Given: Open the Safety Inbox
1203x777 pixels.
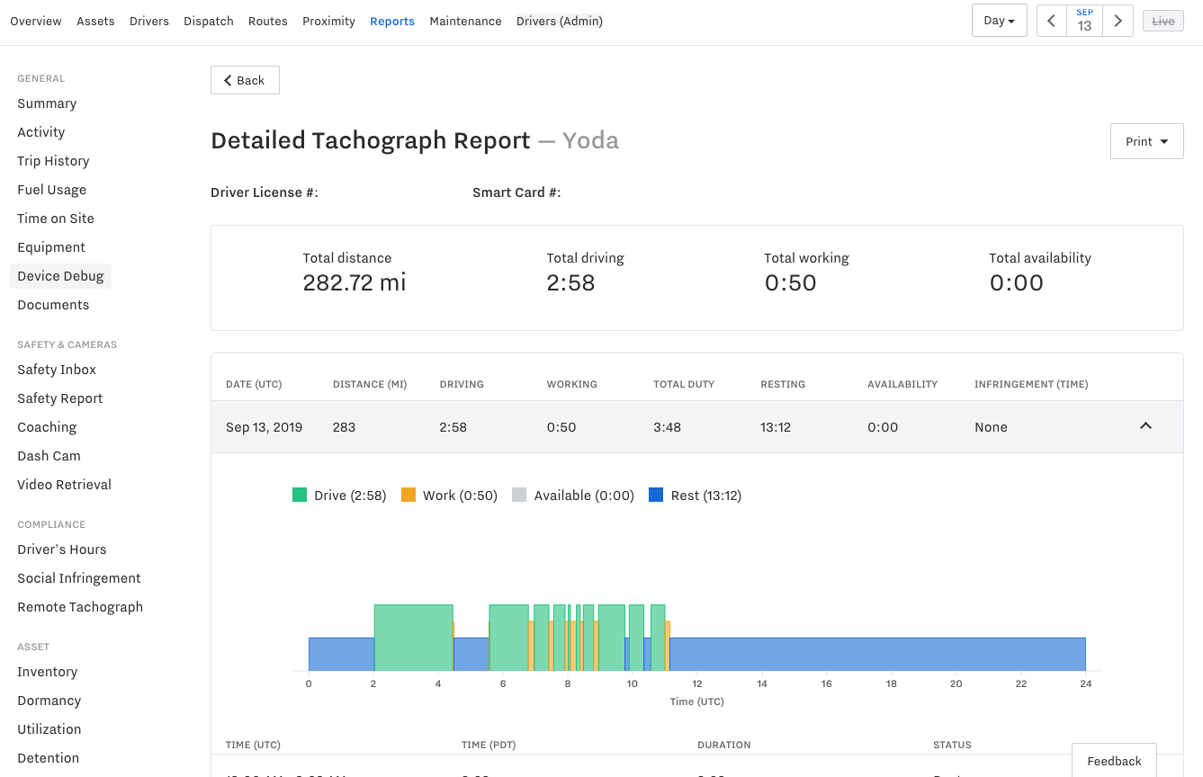Looking at the screenshot, I should click(57, 369).
